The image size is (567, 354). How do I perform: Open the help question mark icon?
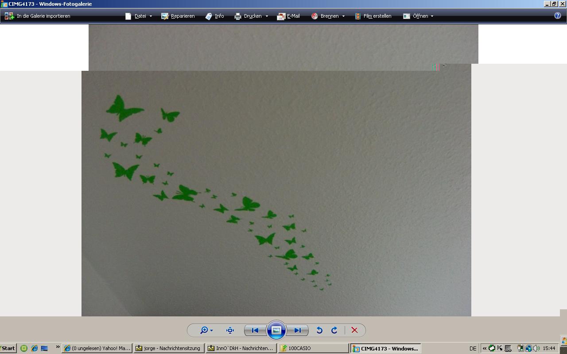pos(558,16)
